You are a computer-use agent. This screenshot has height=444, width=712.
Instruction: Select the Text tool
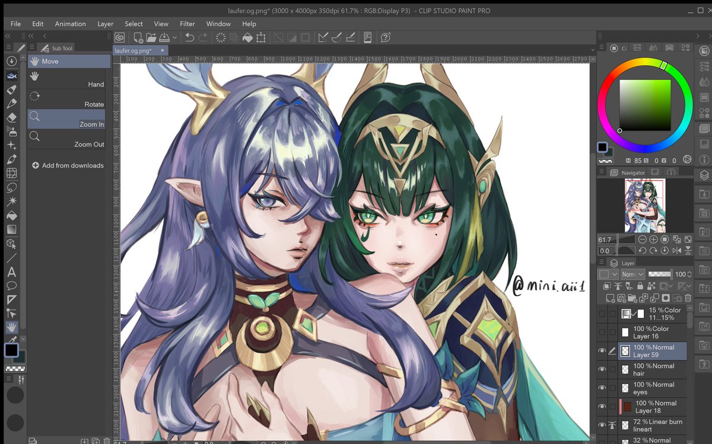pyautogui.click(x=11, y=272)
